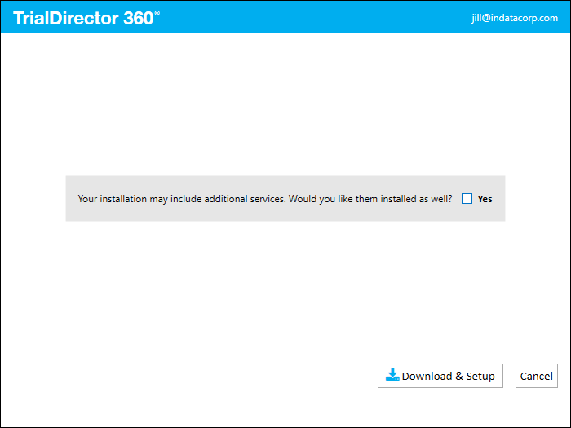The image size is (571, 428).
Task: Click the TrialDirector 360 logo
Action: pos(86,18)
